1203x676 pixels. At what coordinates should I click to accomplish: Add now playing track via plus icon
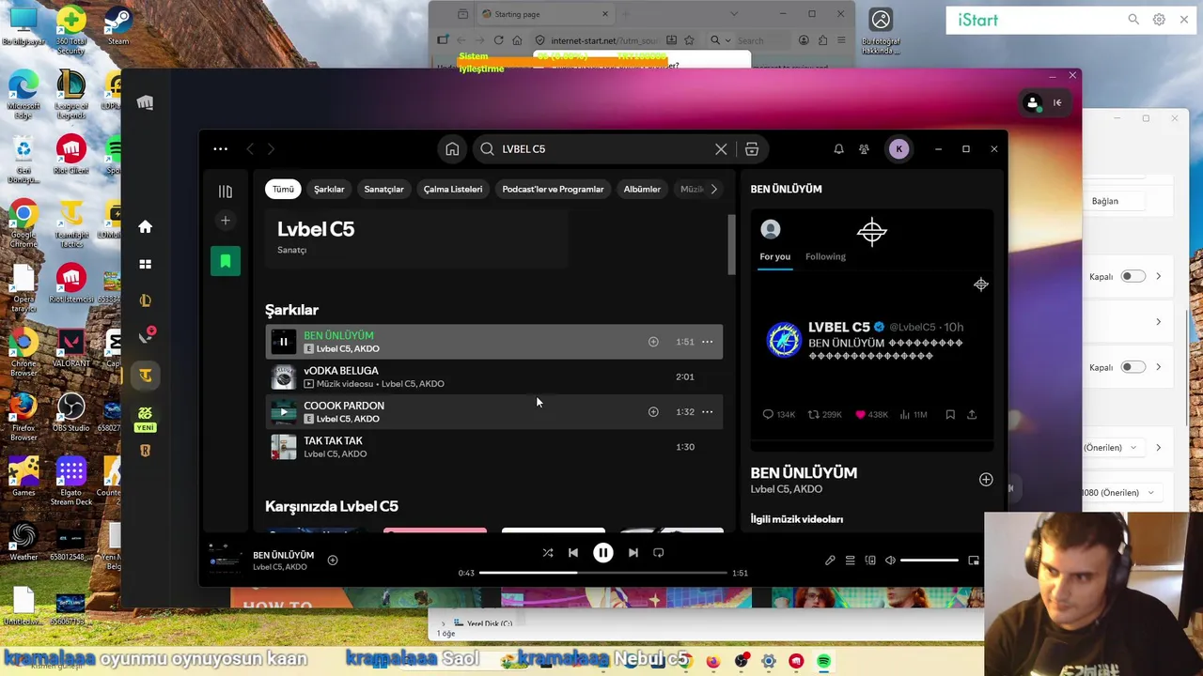[333, 561]
